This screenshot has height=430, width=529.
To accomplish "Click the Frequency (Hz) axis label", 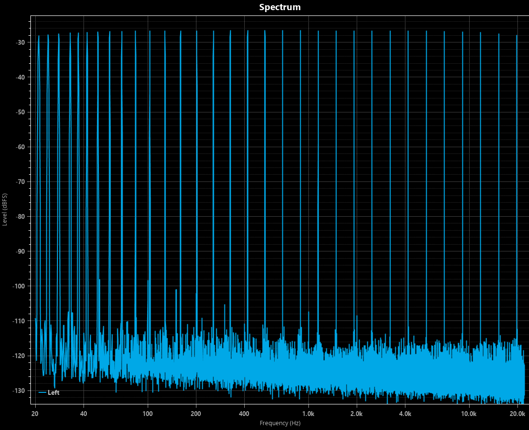I will 279,423.
